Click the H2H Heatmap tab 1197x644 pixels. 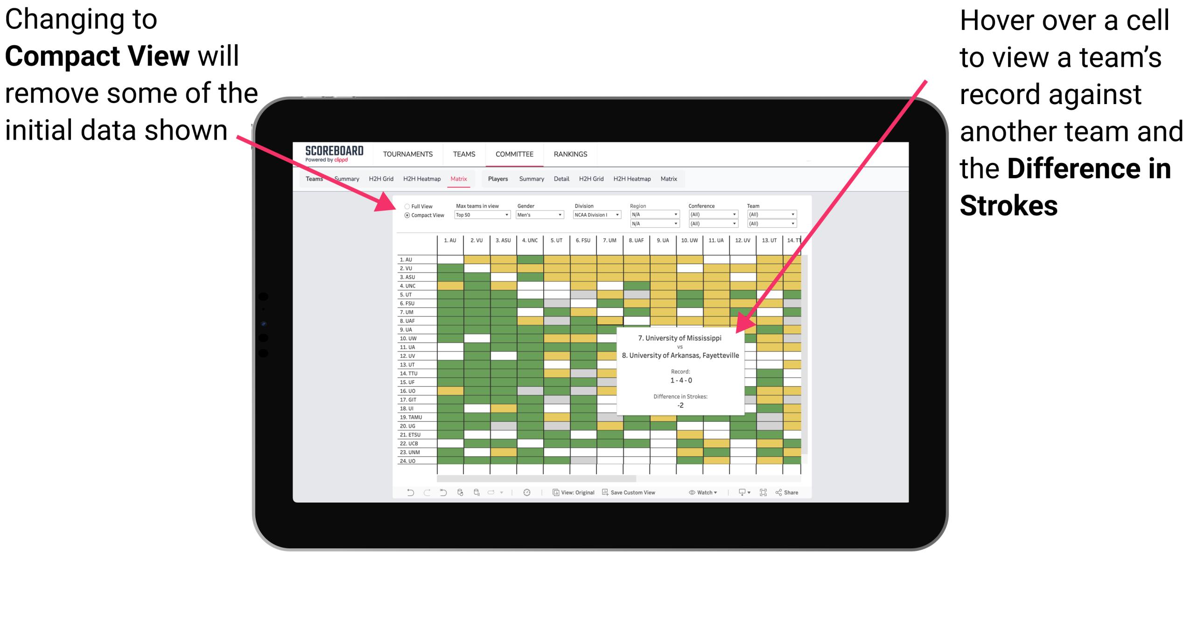coord(420,178)
